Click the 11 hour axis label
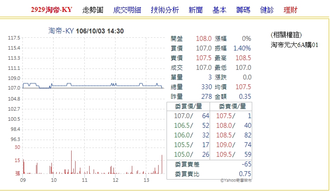 tap(85, 180)
